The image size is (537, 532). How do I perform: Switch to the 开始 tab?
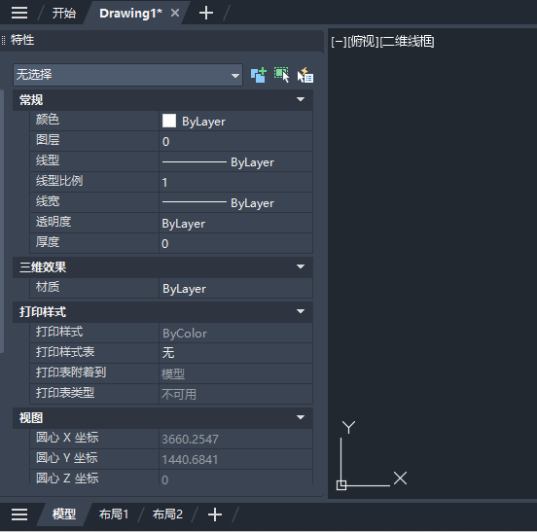point(63,13)
